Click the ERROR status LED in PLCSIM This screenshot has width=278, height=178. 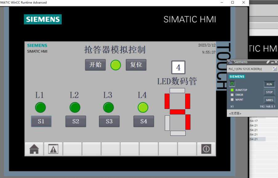[x=232, y=95]
